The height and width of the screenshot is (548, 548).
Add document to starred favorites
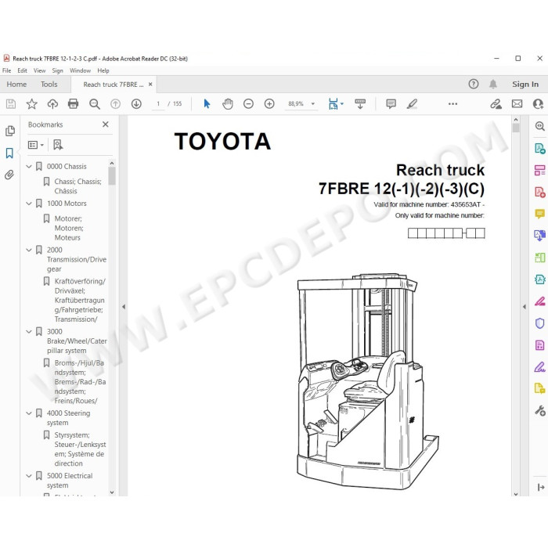[x=32, y=104]
